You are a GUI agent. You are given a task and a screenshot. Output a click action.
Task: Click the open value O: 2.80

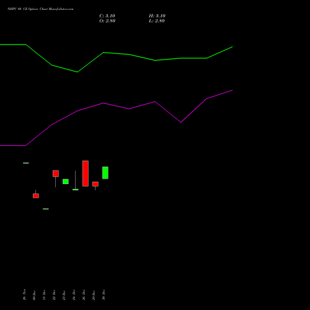107,21
